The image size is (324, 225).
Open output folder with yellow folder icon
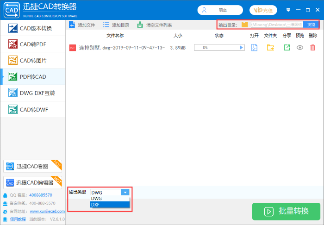270,48
